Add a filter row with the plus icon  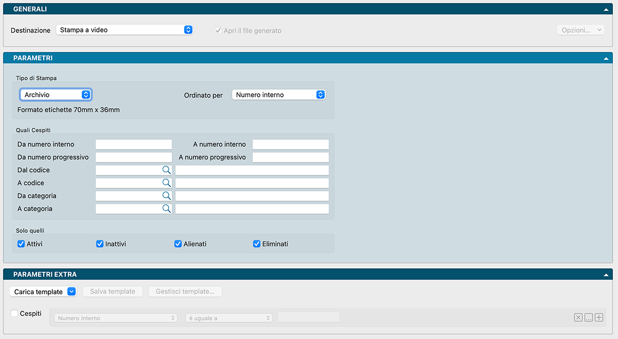pos(598,318)
